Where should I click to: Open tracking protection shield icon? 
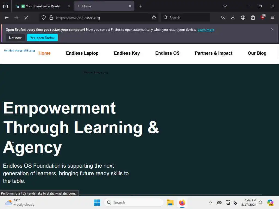coord(44,18)
